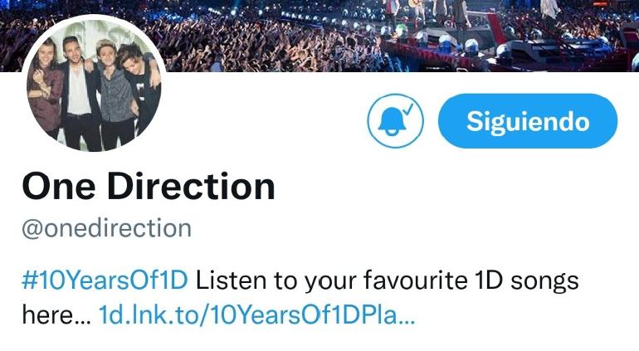The height and width of the screenshot is (351, 639).
Task: Click the white circular border around avatar
Action: pyautogui.click(x=94, y=17)
